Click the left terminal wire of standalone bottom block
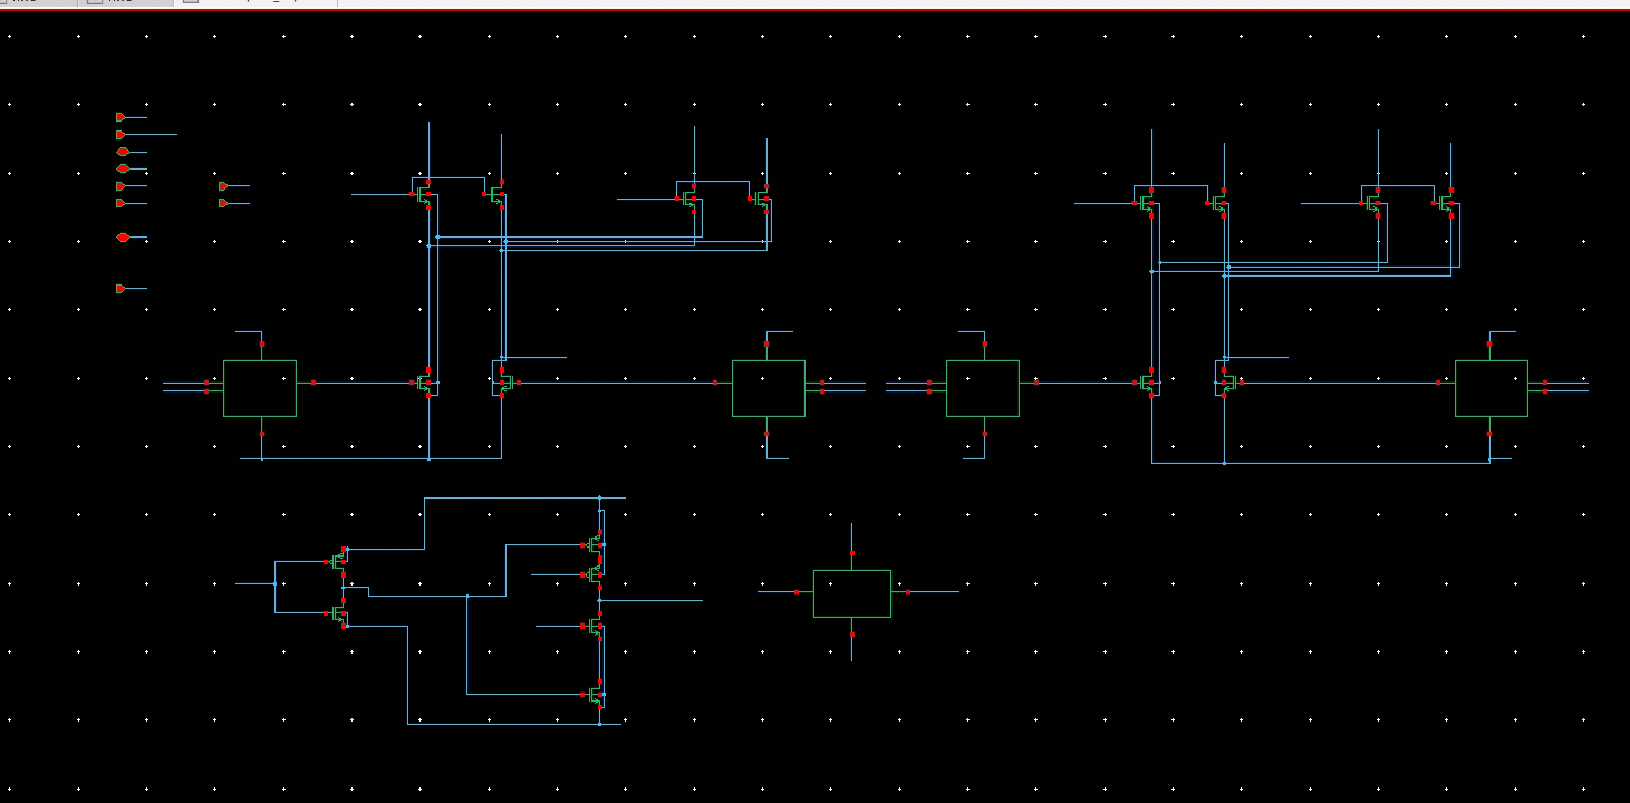The height and width of the screenshot is (803, 1630). [775, 592]
